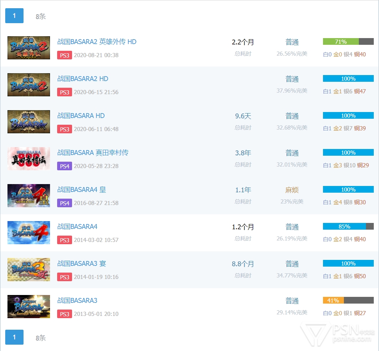Select the 真田幸村传 game cover image
This screenshot has width=379, height=351.
pos(29,159)
